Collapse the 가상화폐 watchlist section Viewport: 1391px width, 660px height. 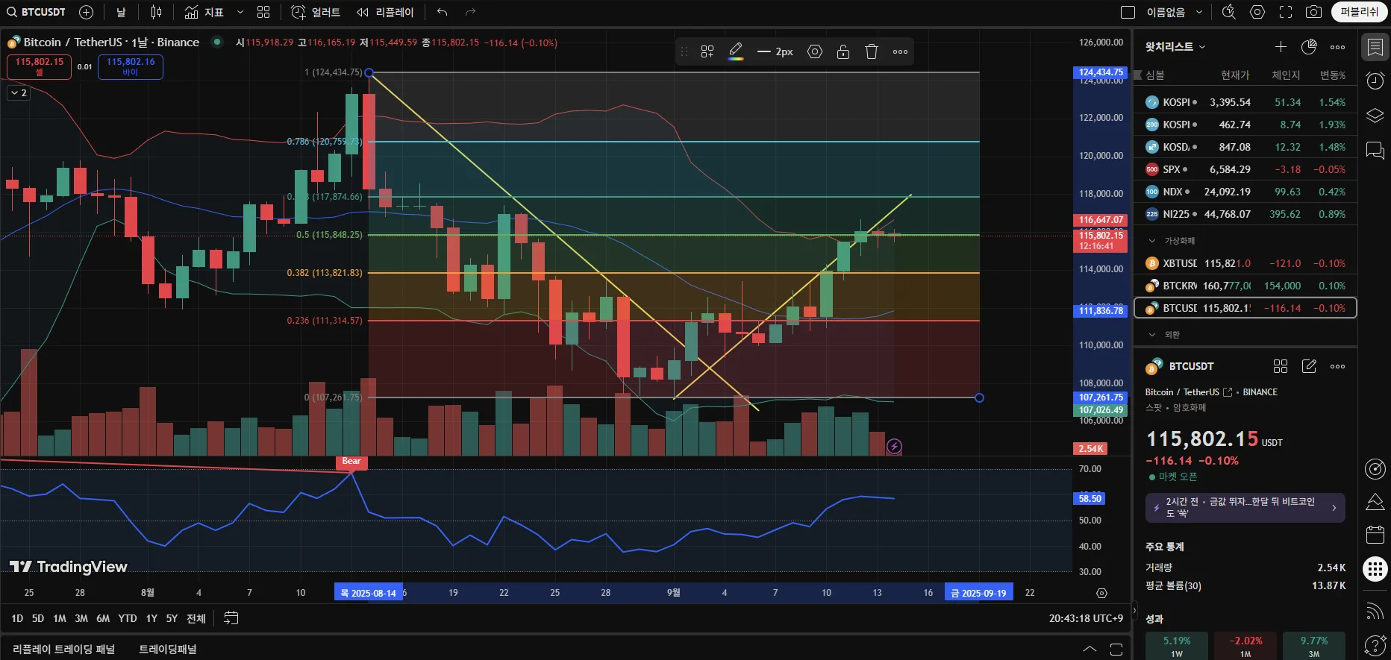click(x=1152, y=241)
